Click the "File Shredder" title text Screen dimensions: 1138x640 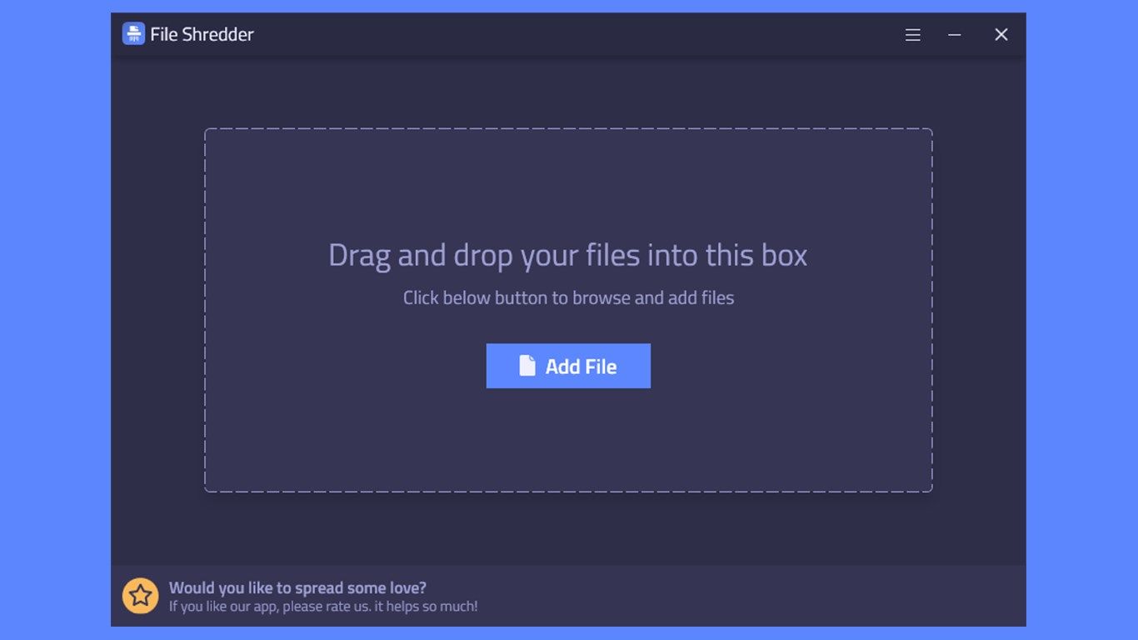(202, 34)
